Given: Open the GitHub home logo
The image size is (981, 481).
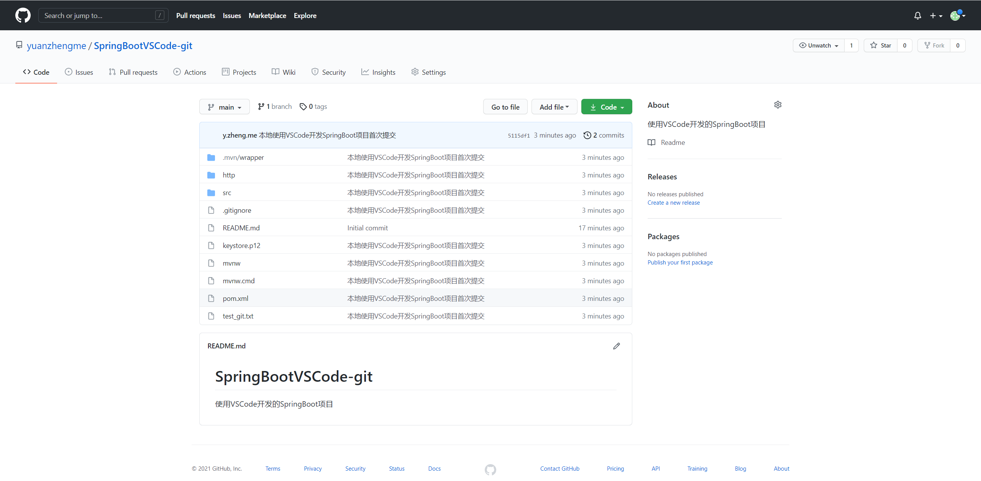Looking at the screenshot, I should coord(23,15).
